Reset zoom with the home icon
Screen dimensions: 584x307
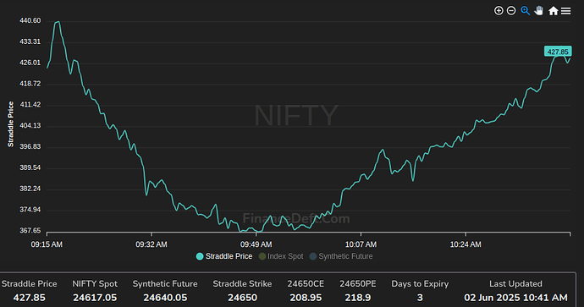(x=553, y=11)
